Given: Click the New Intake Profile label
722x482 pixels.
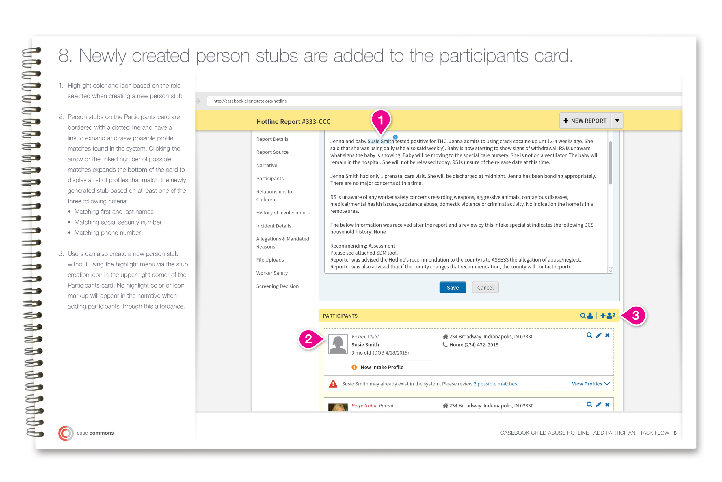Looking at the screenshot, I should click(382, 367).
